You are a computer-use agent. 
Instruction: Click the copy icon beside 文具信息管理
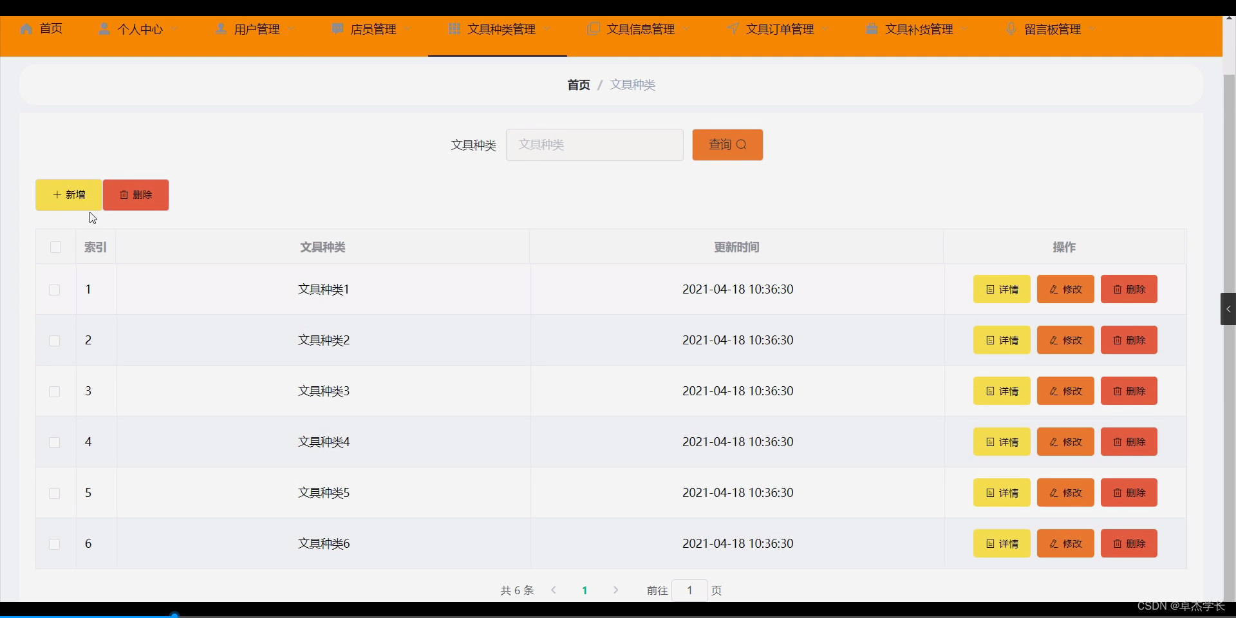click(594, 29)
